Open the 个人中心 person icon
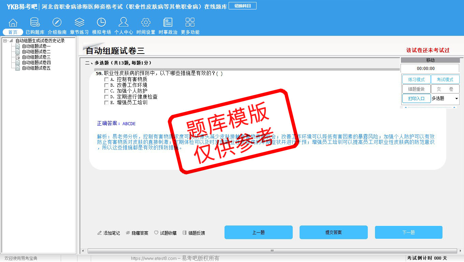 (124, 23)
